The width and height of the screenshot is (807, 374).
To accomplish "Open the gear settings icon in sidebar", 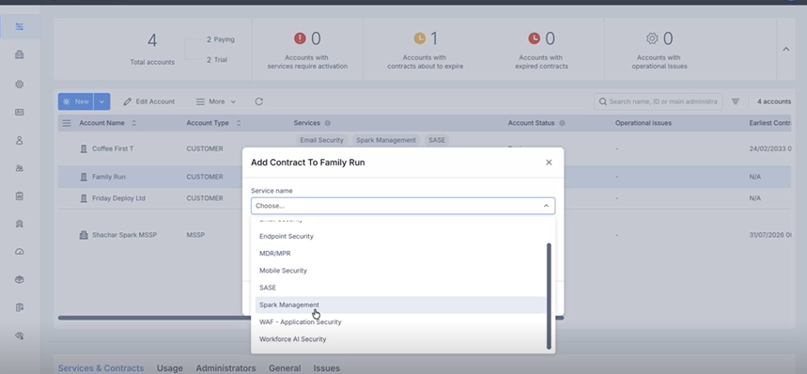I will point(20,85).
